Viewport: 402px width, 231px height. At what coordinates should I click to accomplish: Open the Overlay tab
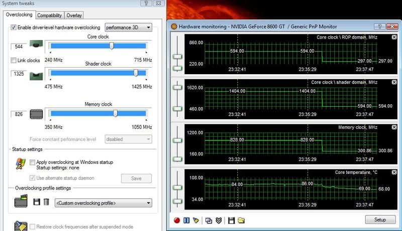click(x=74, y=16)
